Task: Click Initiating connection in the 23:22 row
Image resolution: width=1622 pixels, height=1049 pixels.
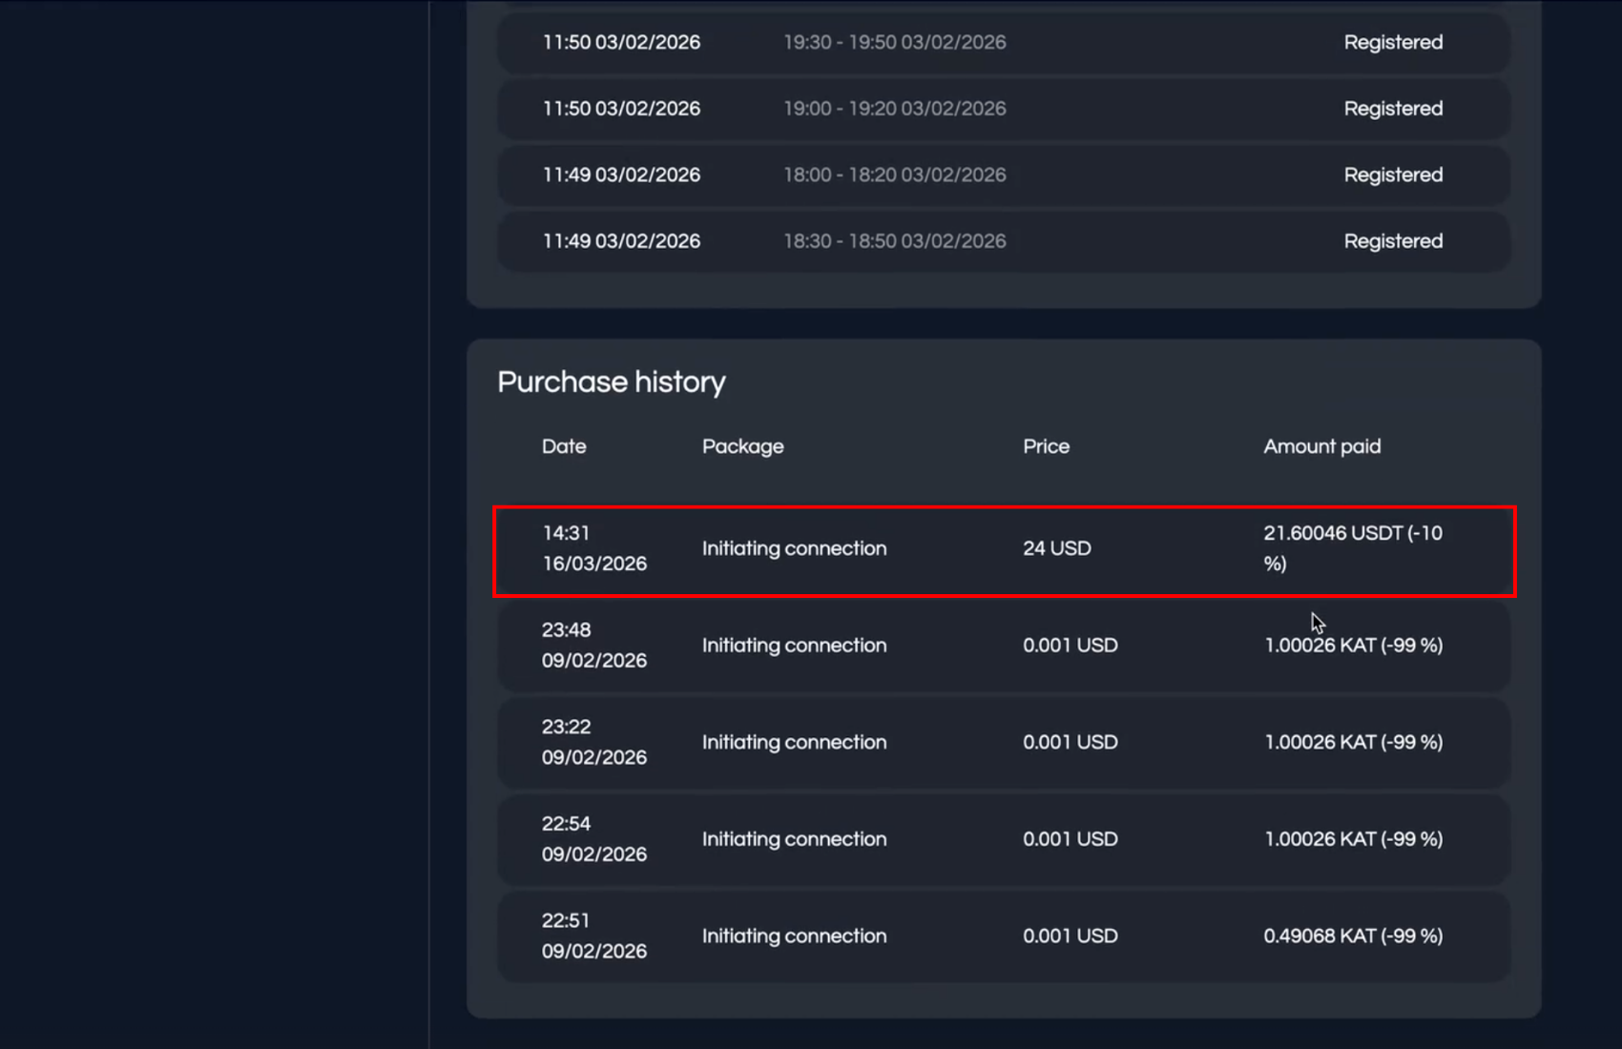Action: 794,742
